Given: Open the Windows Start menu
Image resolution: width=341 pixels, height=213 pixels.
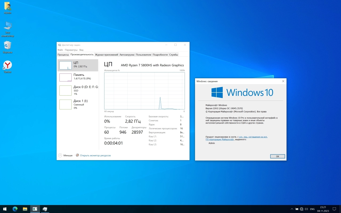Looking at the screenshot, I should pyautogui.click(x=5, y=209).
